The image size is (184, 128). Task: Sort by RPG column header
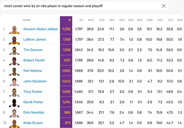tap(112, 20)
